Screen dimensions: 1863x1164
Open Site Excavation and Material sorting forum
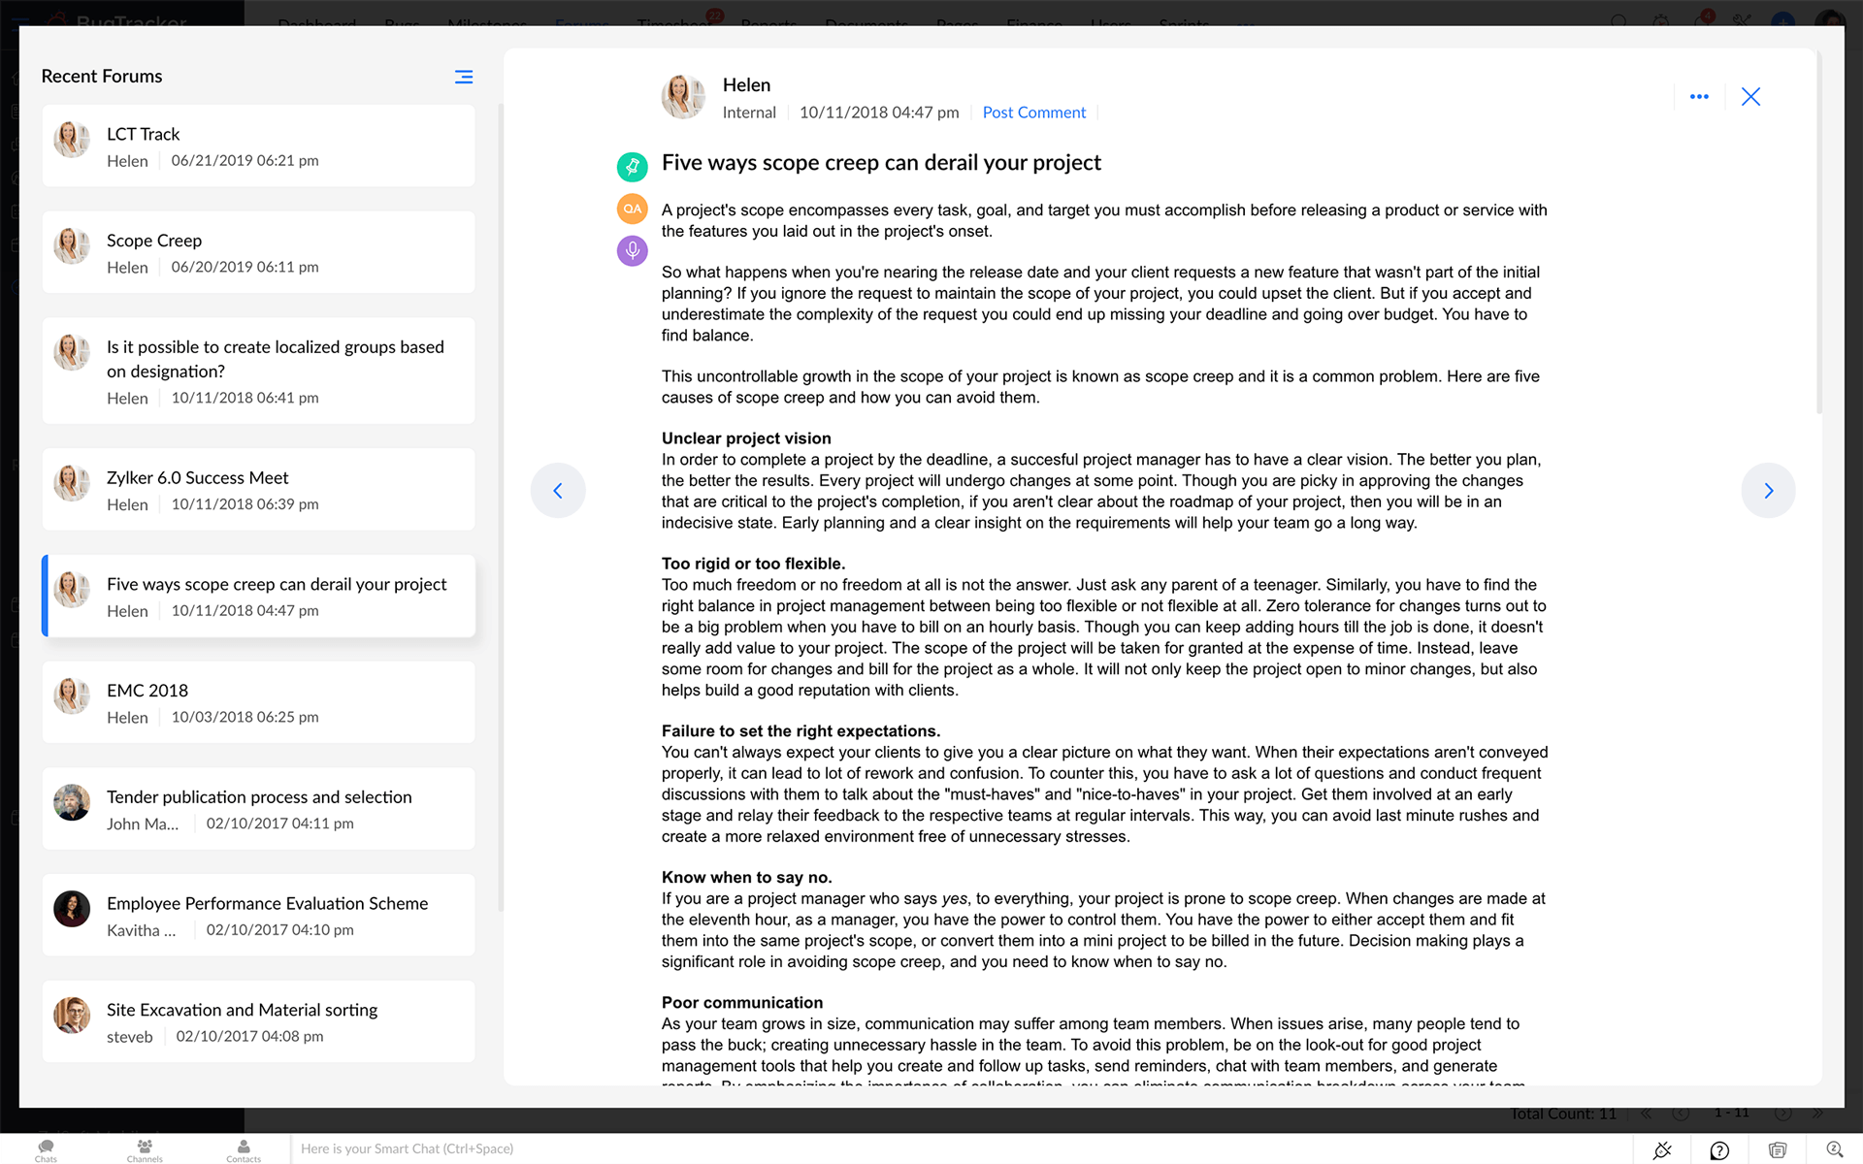(258, 1021)
